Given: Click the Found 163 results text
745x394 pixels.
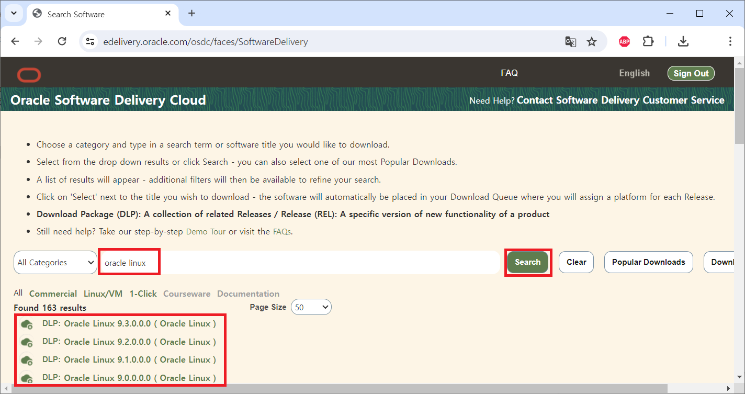Looking at the screenshot, I should tap(50, 308).
